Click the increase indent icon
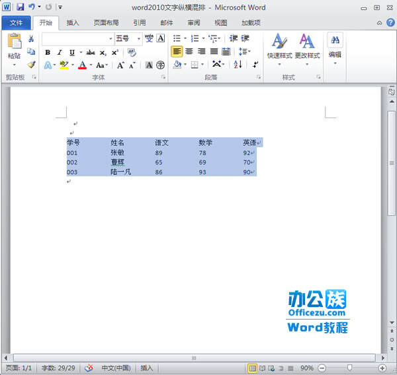Viewport: 397px width, 375px height. [x=245, y=38]
